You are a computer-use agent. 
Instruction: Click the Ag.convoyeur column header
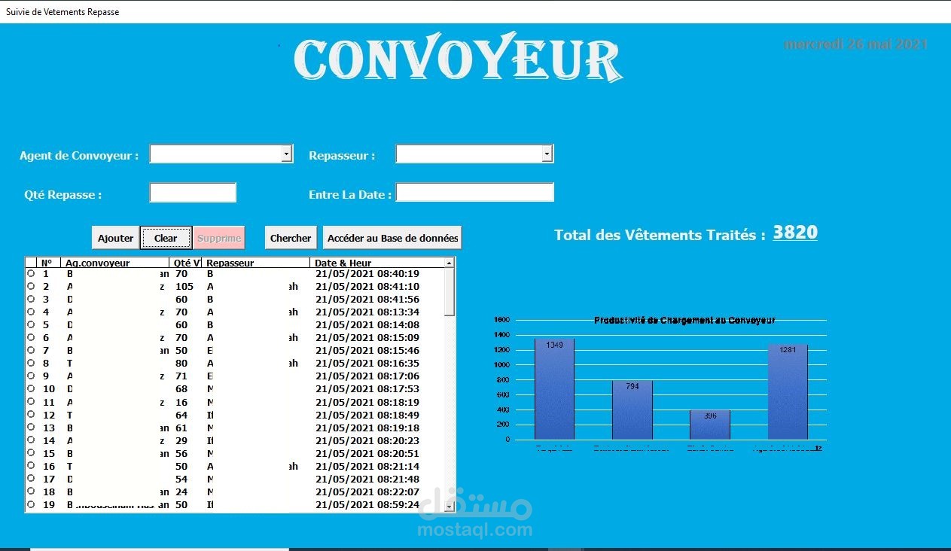(x=115, y=263)
